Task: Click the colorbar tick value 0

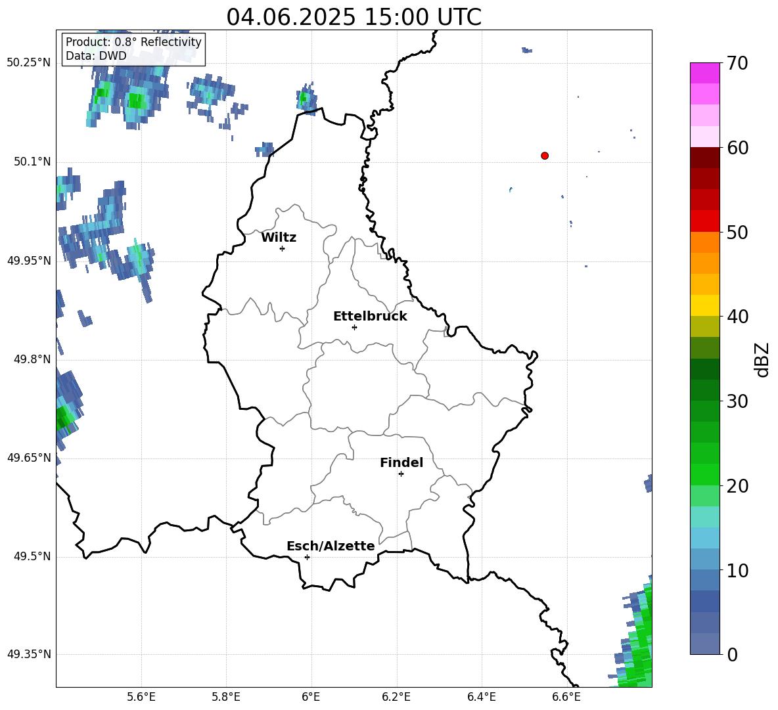Action: [732, 655]
